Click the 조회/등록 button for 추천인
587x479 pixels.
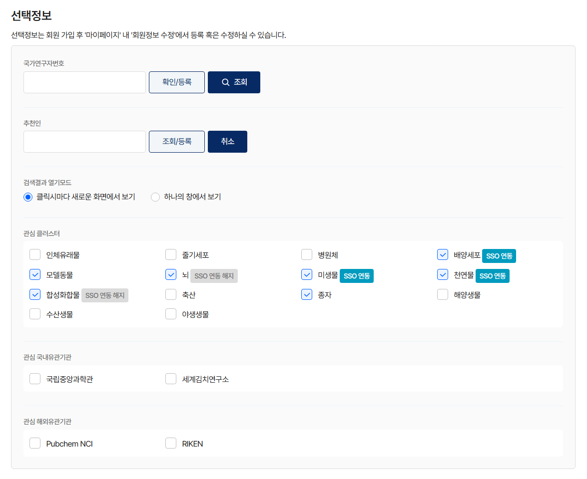(177, 142)
